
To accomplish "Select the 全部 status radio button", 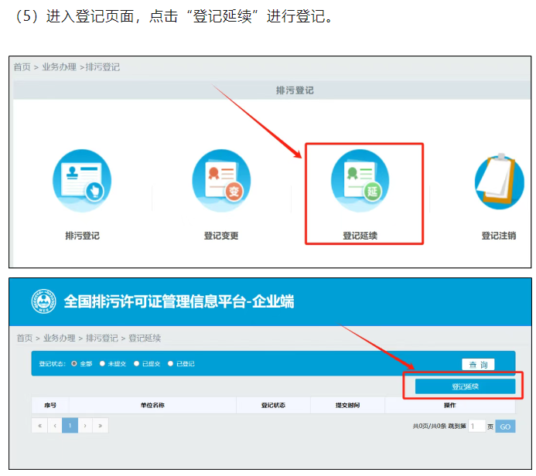I will coord(74,364).
